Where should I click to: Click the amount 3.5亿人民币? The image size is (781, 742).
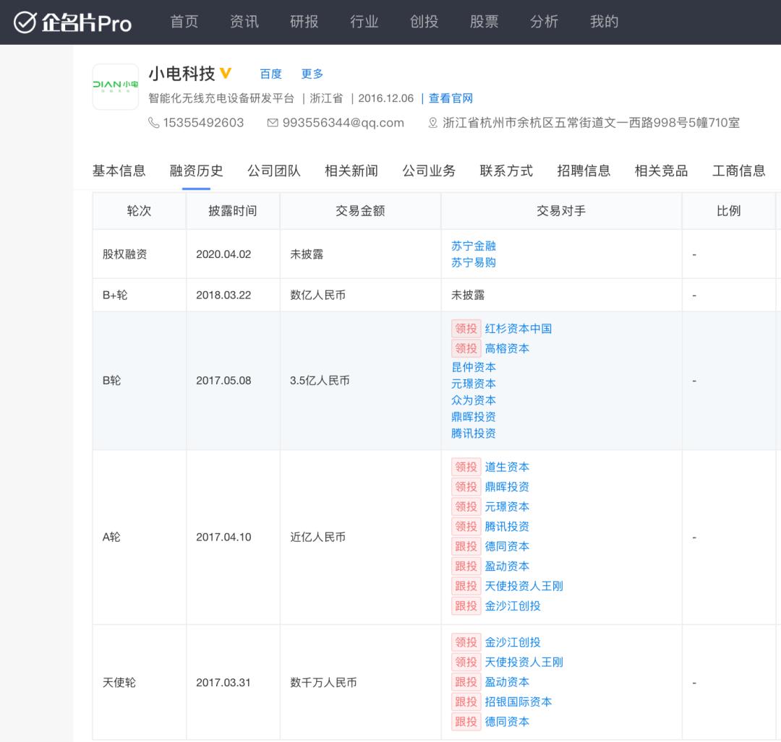(x=320, y=381)
